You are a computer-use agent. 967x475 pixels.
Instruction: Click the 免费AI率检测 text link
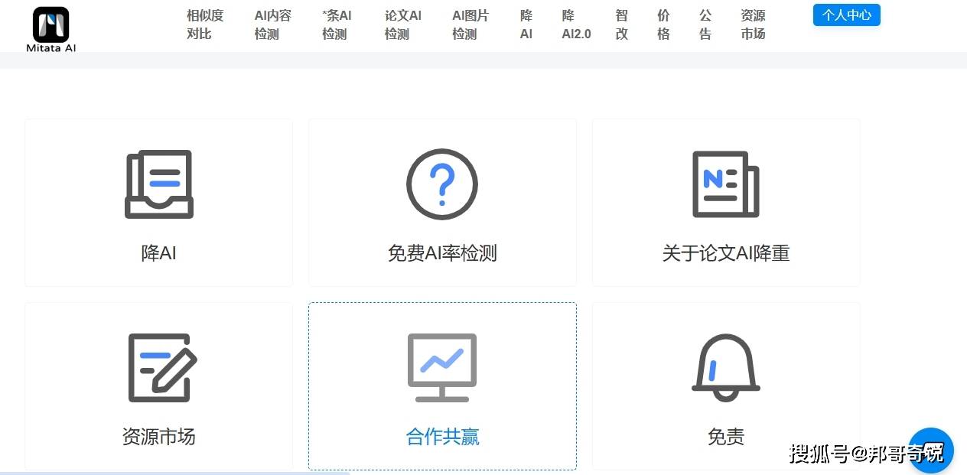(442, 253)
